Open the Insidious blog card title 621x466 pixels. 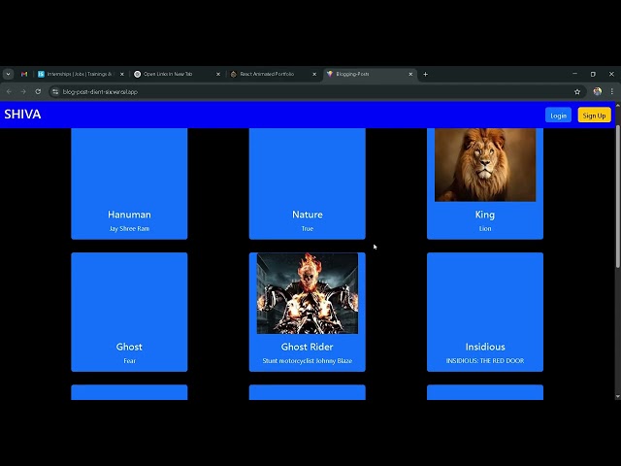point(485,347)
